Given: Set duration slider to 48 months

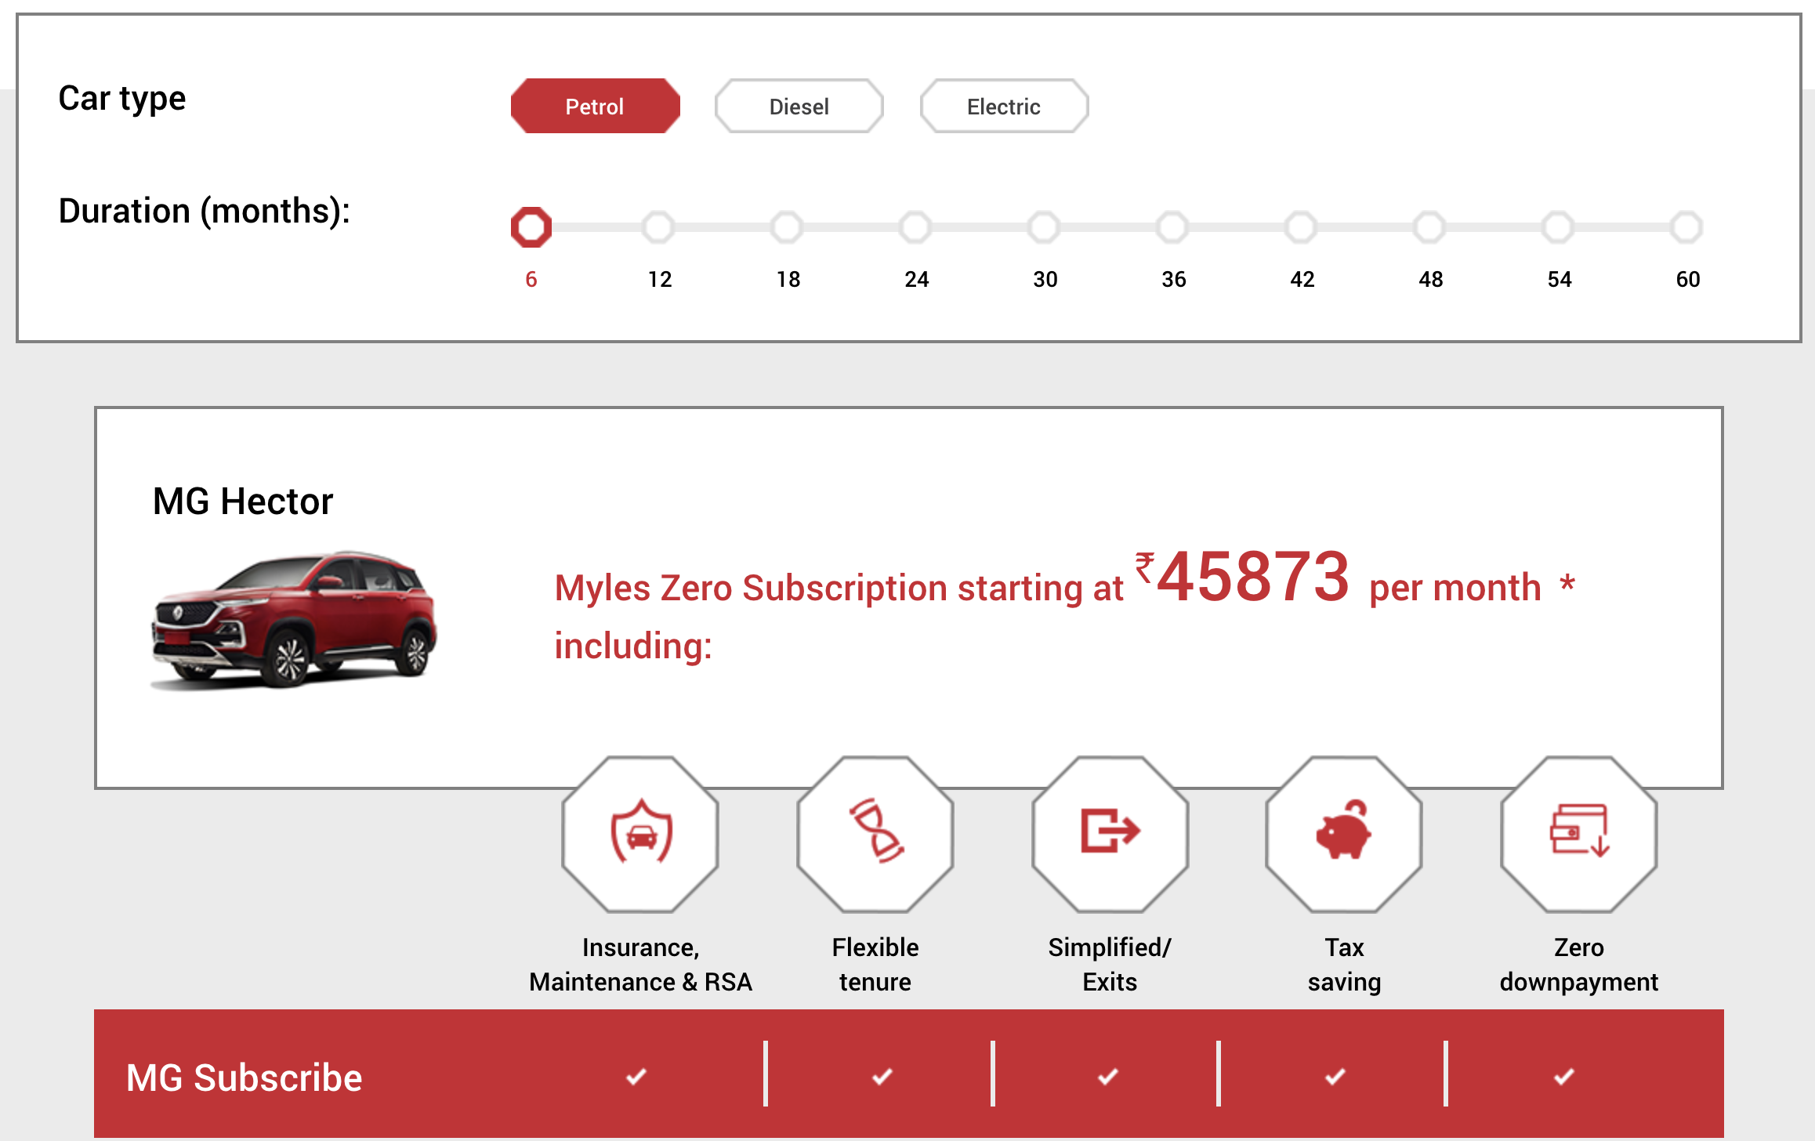Looking at the screenshot, I should (x=1430, y=227).
